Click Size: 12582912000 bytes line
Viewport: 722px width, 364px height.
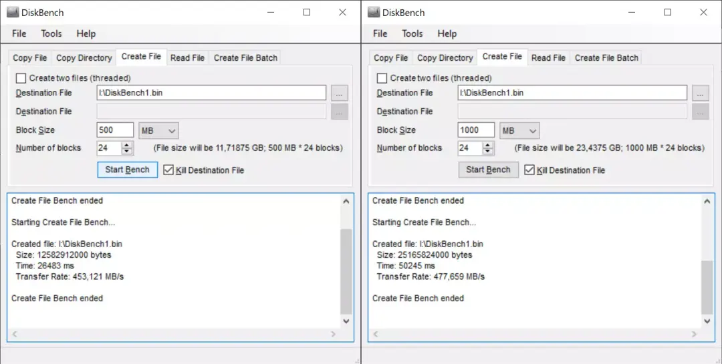point(64,255)
